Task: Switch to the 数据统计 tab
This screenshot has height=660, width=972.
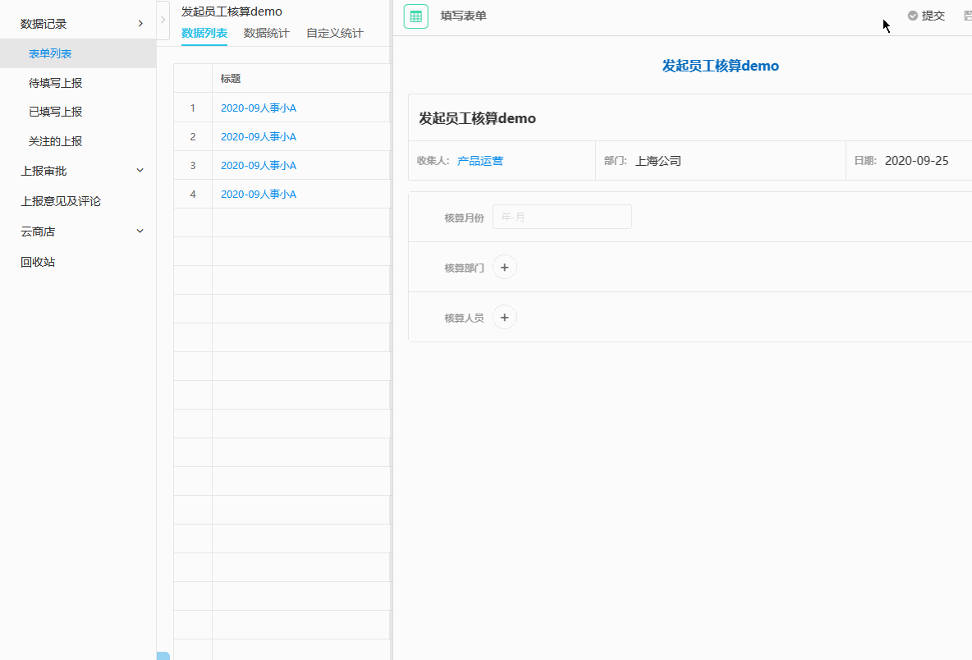Action: [266, 34]
